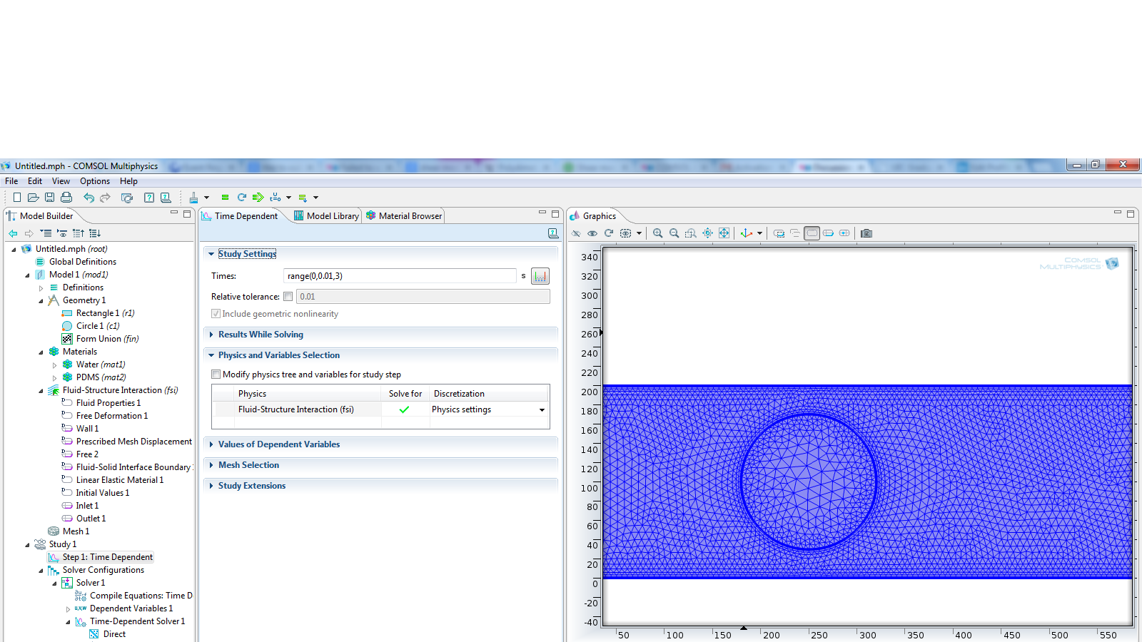
Task: Save the model with the floppy disk icon
Action: click(49, 198)
